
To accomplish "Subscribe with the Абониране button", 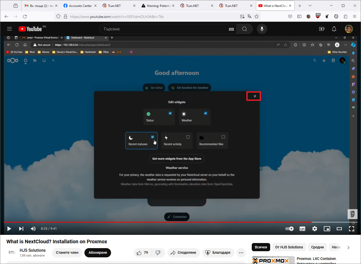I will 98,253.
